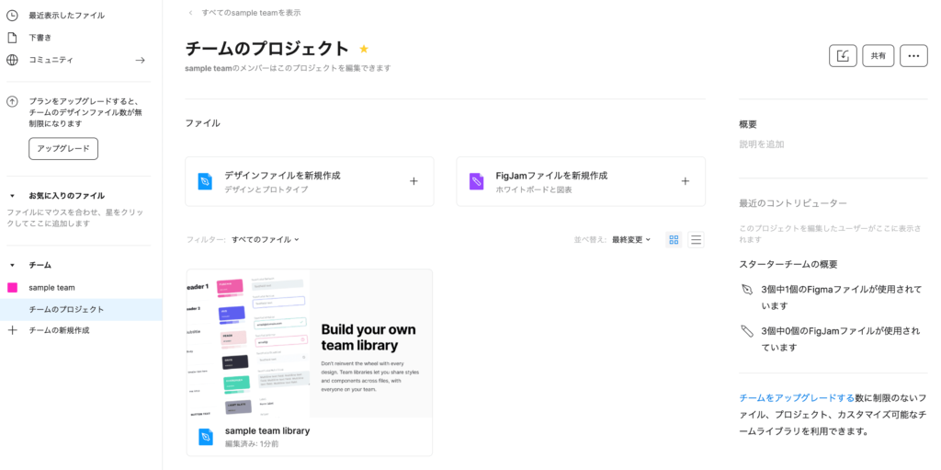
Task: Click plus icon on new design file card
Action: point(414,181)
